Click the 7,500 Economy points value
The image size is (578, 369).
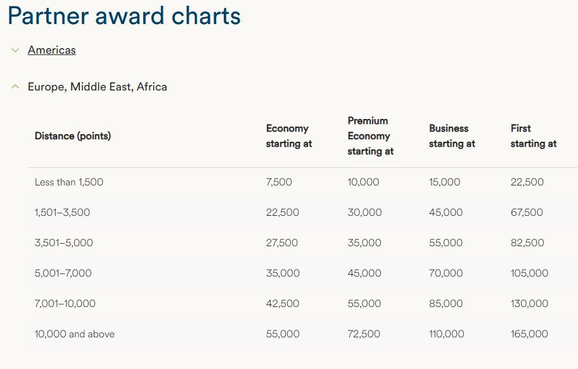coord(279,182)
